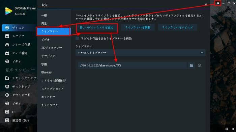Open the dropdown menu arrow in title bar
Screen dimensions: 236x132
(218, 3)
